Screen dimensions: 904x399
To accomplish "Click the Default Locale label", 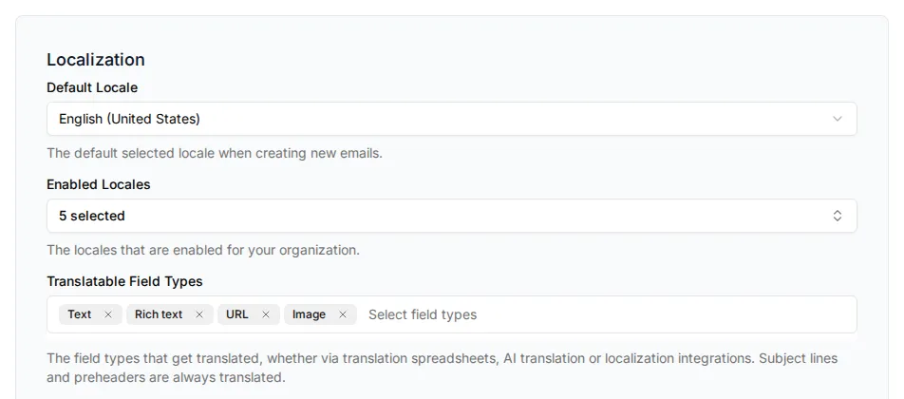I will (92, 87).
